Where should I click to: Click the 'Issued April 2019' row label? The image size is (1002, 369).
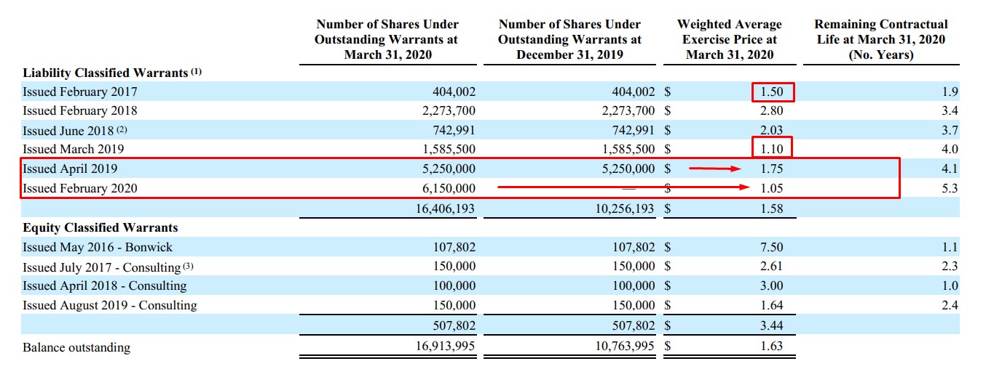(70, 169)
